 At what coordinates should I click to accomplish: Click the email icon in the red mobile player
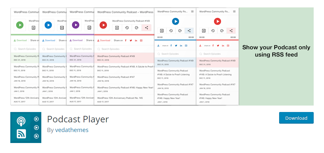(228, 46)
